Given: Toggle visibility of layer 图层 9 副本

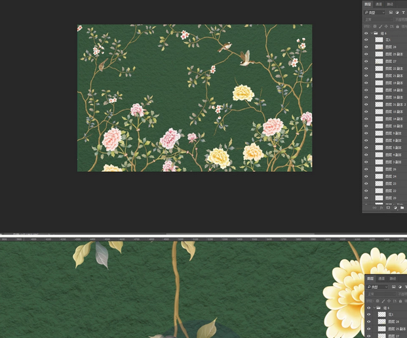Looking at the screenshot, I should click(366, 133).
